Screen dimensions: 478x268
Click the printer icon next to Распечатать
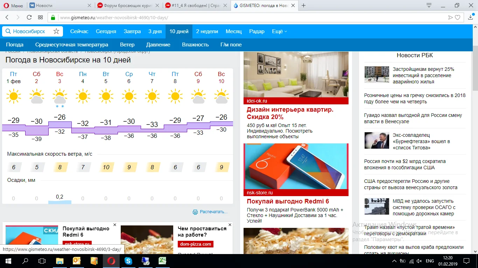pos(195,212)
